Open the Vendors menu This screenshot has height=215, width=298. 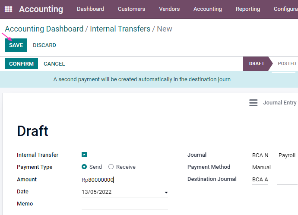coord(169,9)
